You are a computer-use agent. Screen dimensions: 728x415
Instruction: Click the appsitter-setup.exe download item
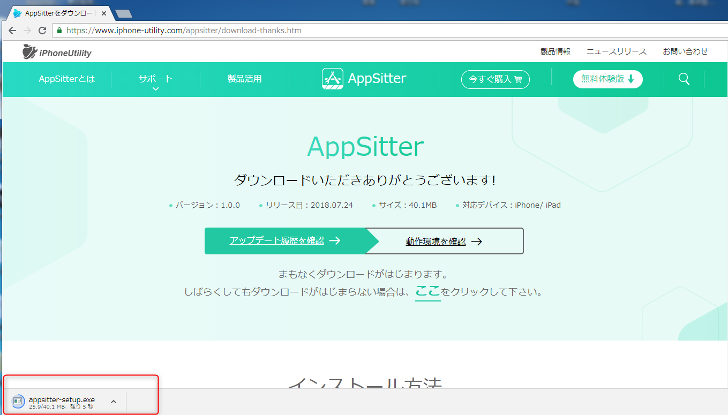(64, 401)
